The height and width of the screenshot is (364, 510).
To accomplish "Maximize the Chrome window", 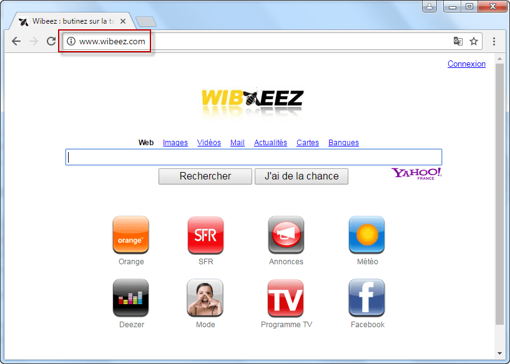I will [x=469, y=6].
